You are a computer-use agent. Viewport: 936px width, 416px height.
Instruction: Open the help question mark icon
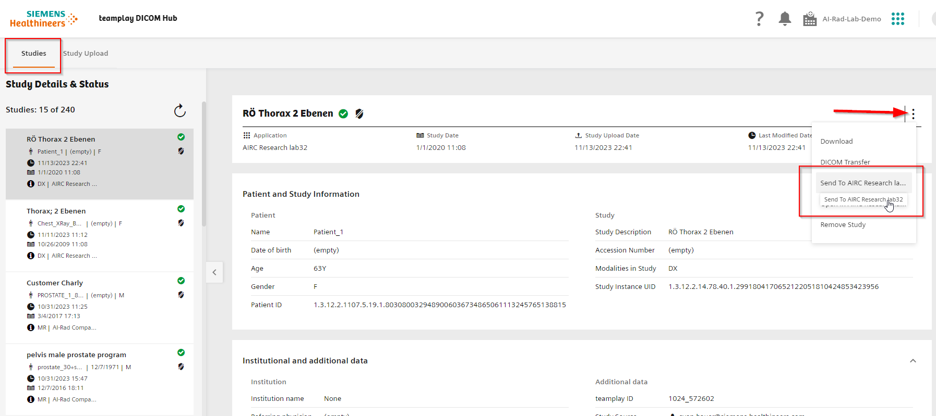pos(759,19)
